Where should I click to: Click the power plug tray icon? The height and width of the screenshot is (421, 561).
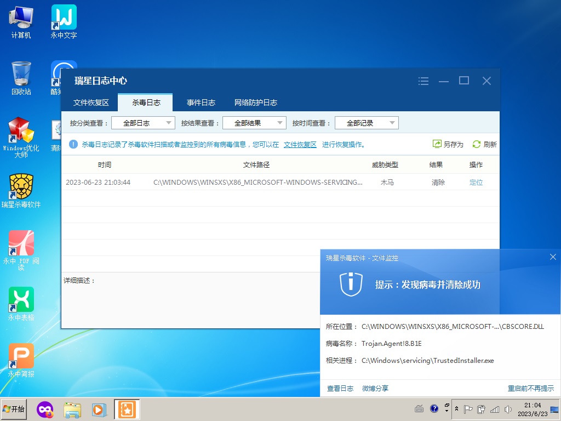pos(481,409)
